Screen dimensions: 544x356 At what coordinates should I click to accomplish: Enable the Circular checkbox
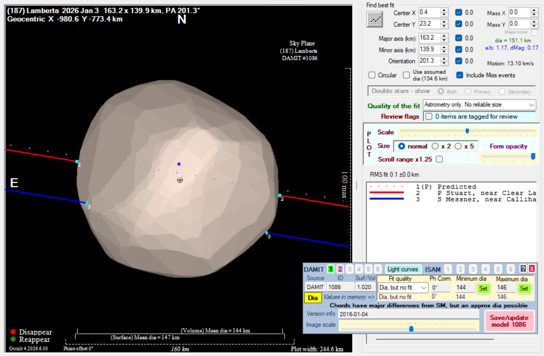(x=372, y=75)
